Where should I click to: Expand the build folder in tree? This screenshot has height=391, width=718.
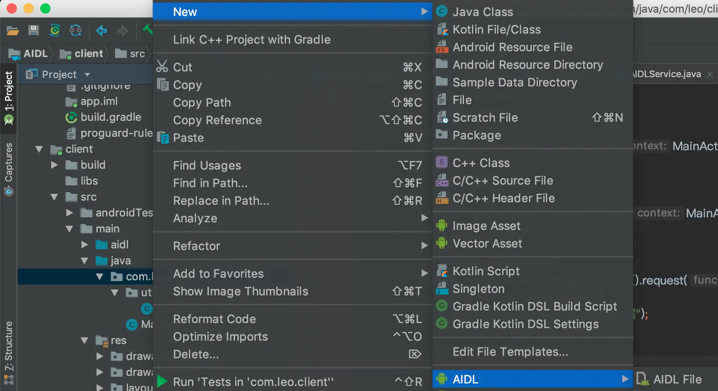tap(55, 165)
